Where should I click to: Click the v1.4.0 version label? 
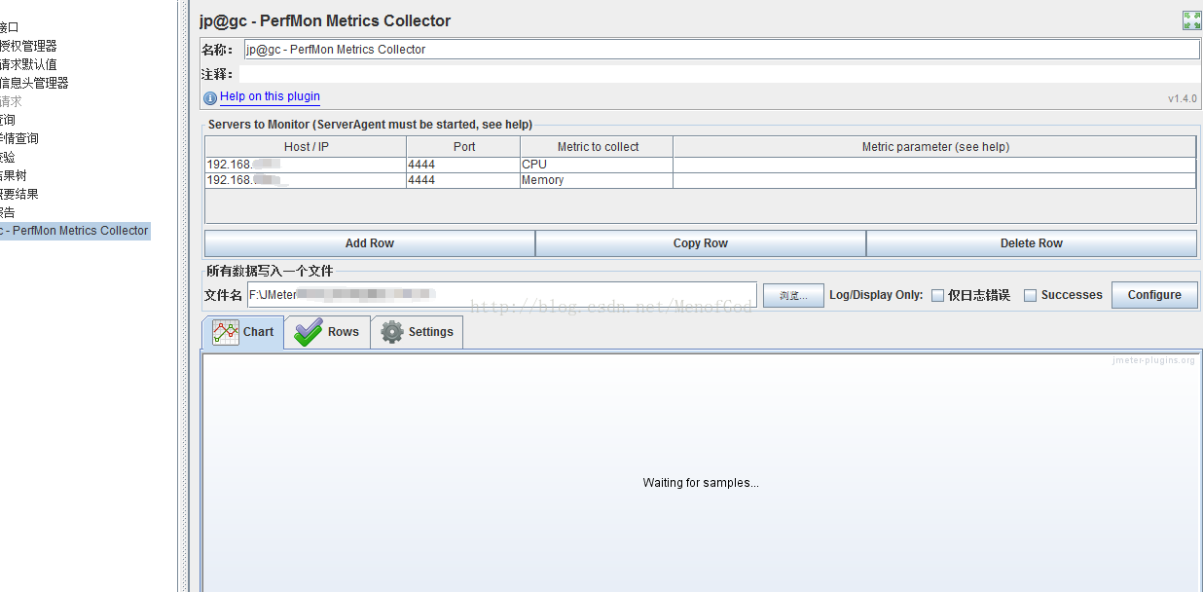point(1183,99)
